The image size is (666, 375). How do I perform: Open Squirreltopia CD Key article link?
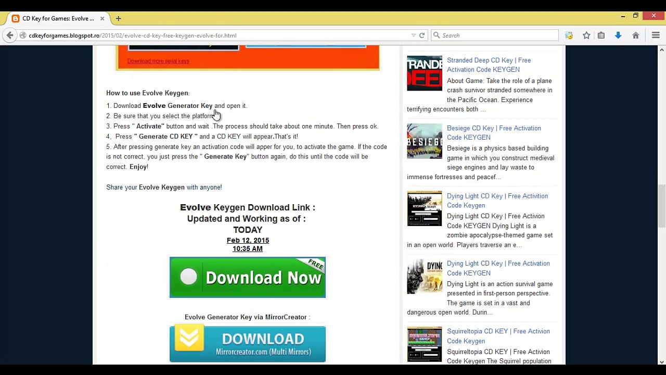pos(498,336)
